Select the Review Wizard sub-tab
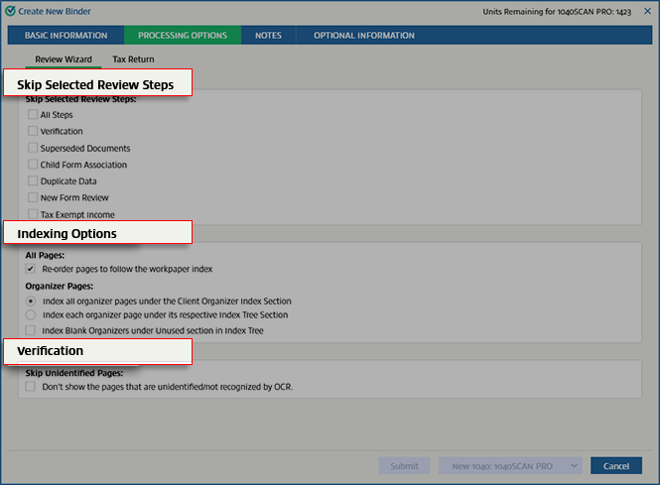This screenshot has width=660, height=485. tap(64, 60)
